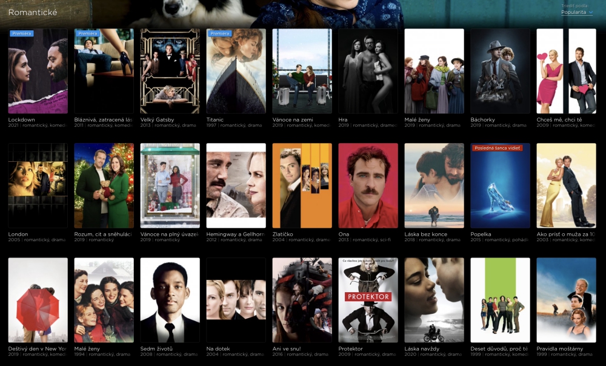606x366 pixels.
Task: Select the Titanic ship poster
Action: pos(236,71)
